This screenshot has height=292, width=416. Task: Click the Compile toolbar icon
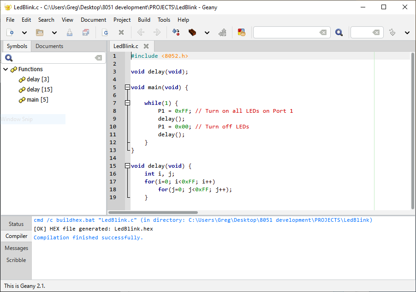point(176,32)
